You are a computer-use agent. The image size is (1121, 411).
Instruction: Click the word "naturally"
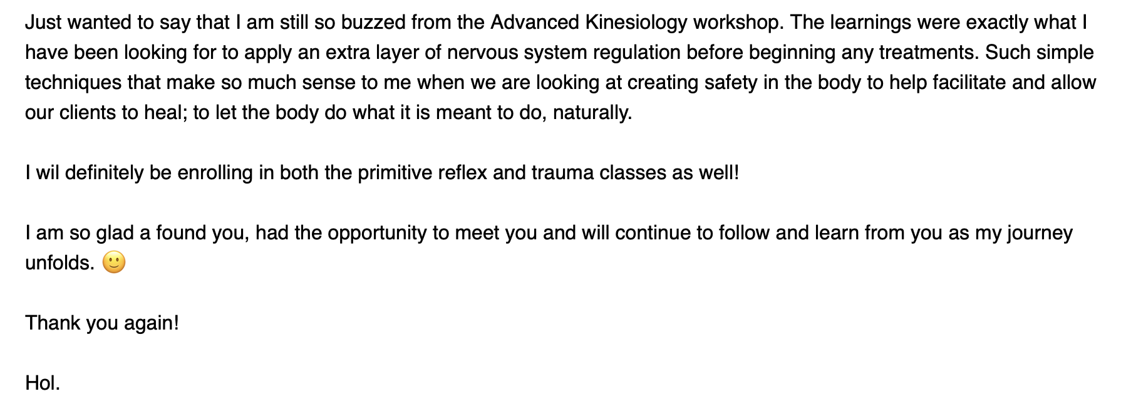pyautogui.click(x=592, y=113)
